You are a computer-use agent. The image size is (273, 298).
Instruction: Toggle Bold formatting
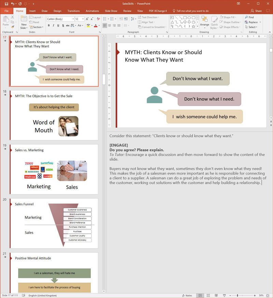coord(49,25)
